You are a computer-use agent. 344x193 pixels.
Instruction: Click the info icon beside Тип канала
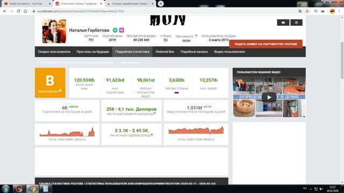pos(196,35)
